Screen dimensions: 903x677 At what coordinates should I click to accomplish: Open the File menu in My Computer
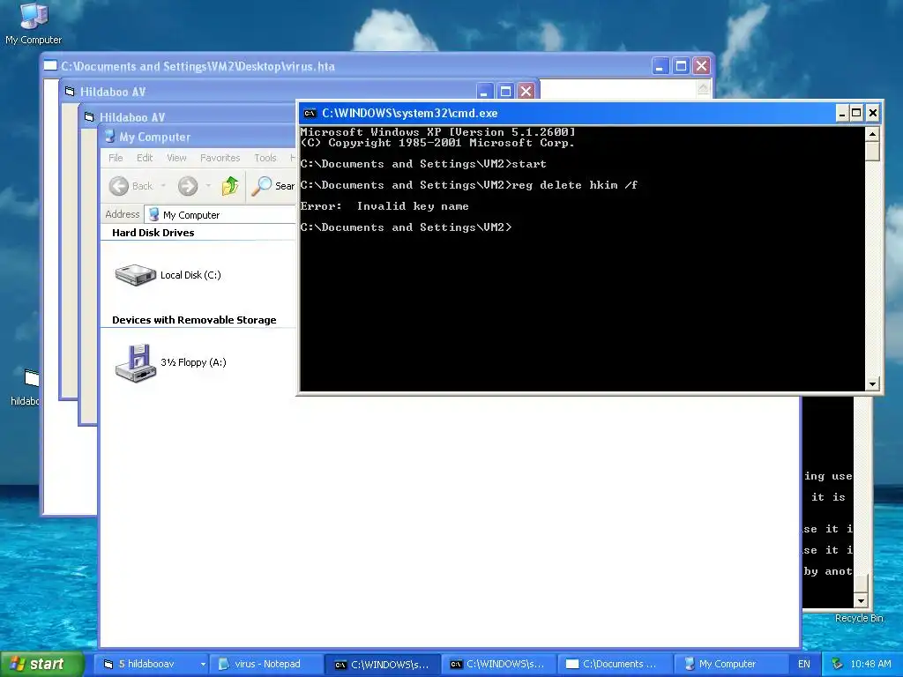(116, 158)
